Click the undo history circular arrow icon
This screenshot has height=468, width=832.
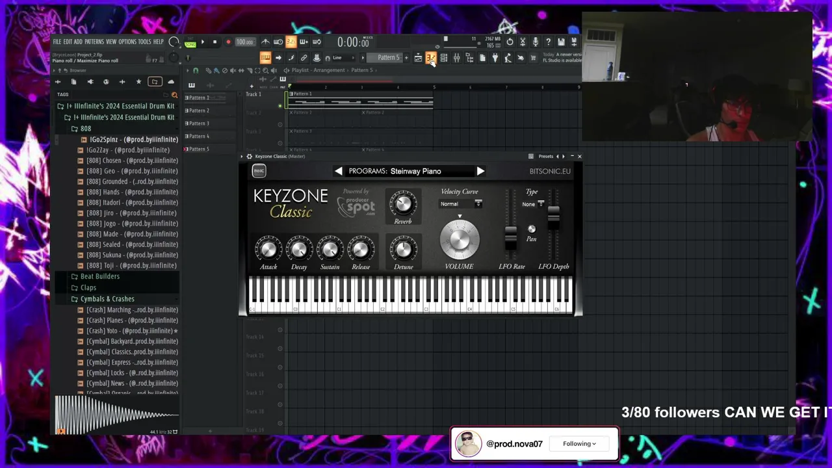pyautogui.click(x=510, y=42)
